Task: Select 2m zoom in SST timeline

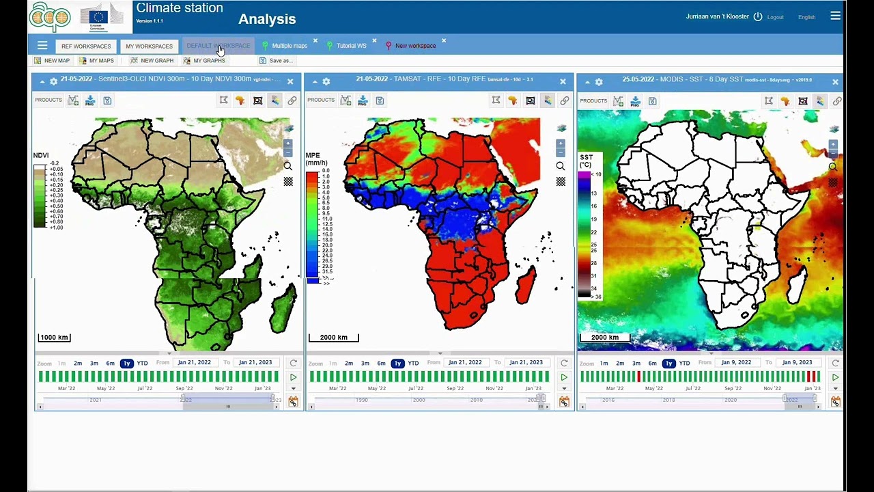Action: click(620, 364)
